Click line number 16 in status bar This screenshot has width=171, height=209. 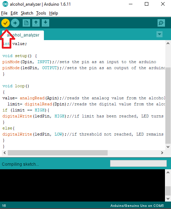click(4, 206)
